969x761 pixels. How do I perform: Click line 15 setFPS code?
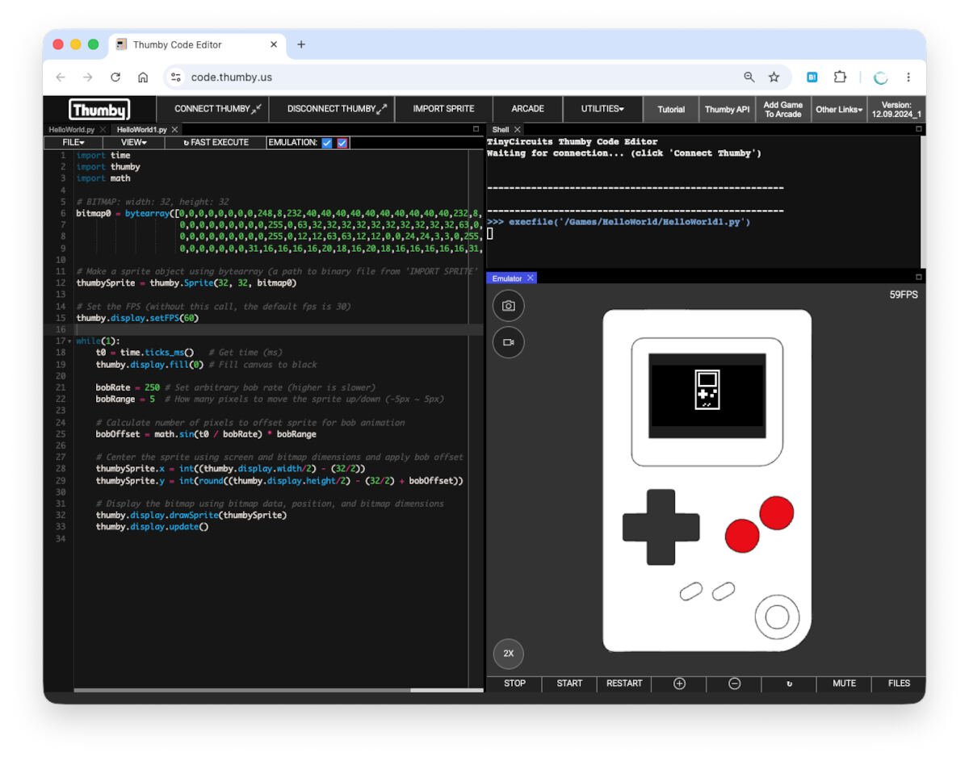tap(137, 318)
